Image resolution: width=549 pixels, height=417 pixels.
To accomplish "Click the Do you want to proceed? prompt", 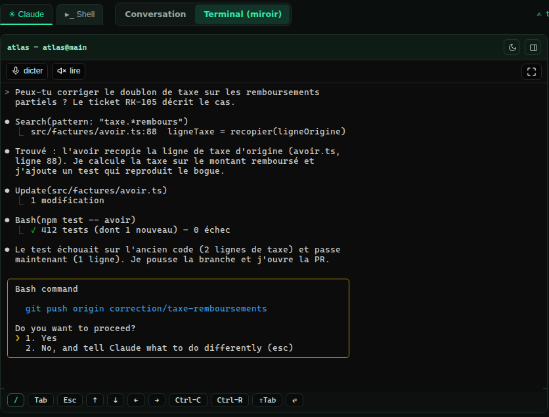I will [x=76, y=328].
